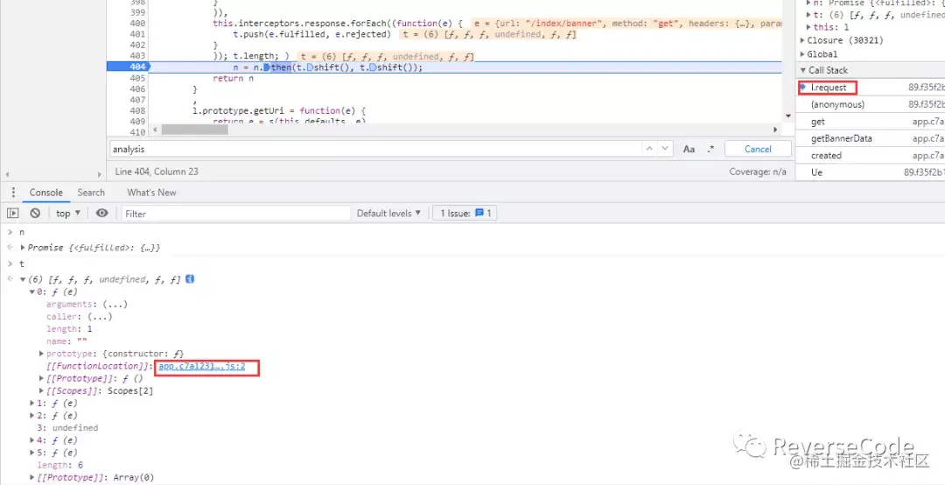Expand scope variable this: l
This screenshot has width=945, height=485.
(x=809, y=27)
